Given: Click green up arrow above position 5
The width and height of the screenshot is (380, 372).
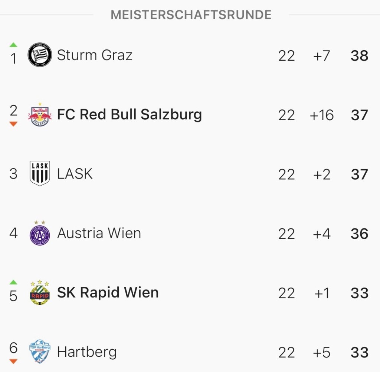Looking at the screenshot, I should pos(13,282).
